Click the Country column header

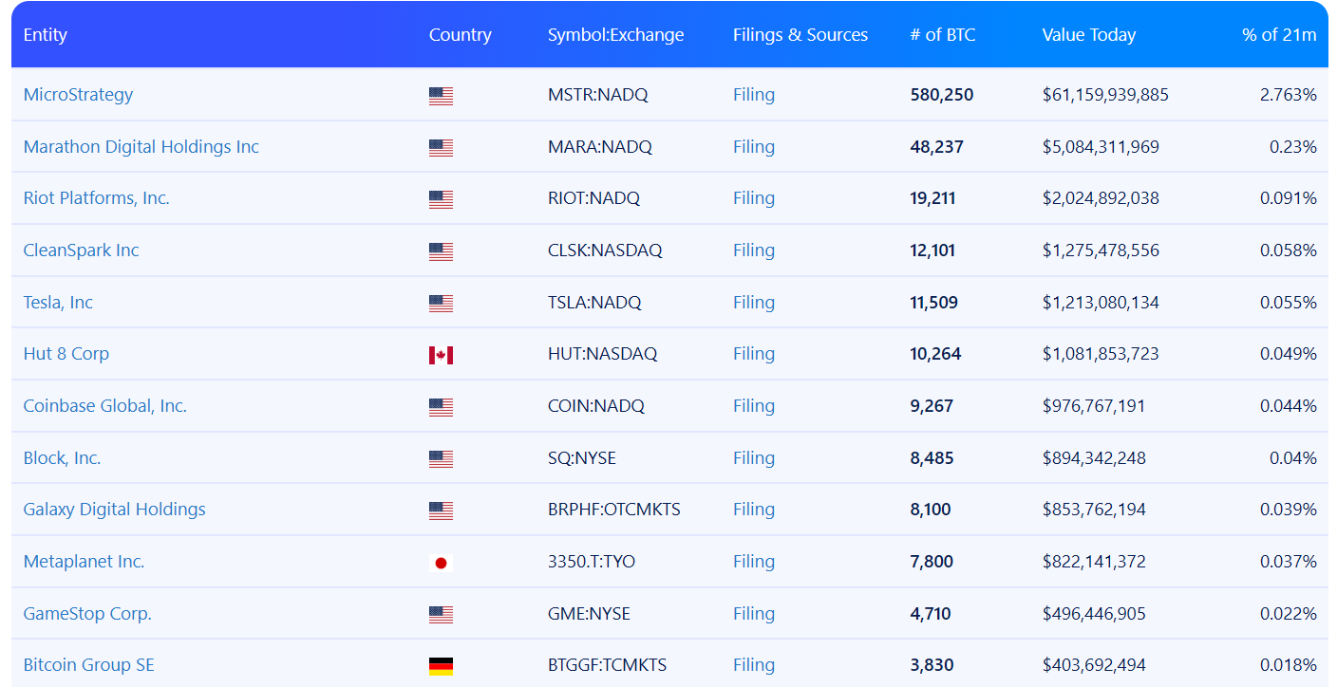(461, 35)
